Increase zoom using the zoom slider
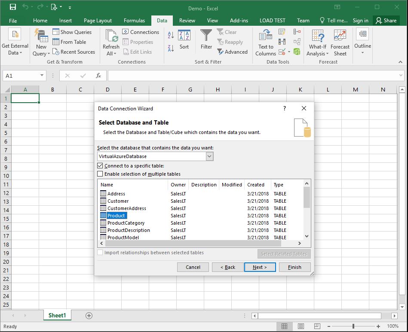 (x=377, y=326)
